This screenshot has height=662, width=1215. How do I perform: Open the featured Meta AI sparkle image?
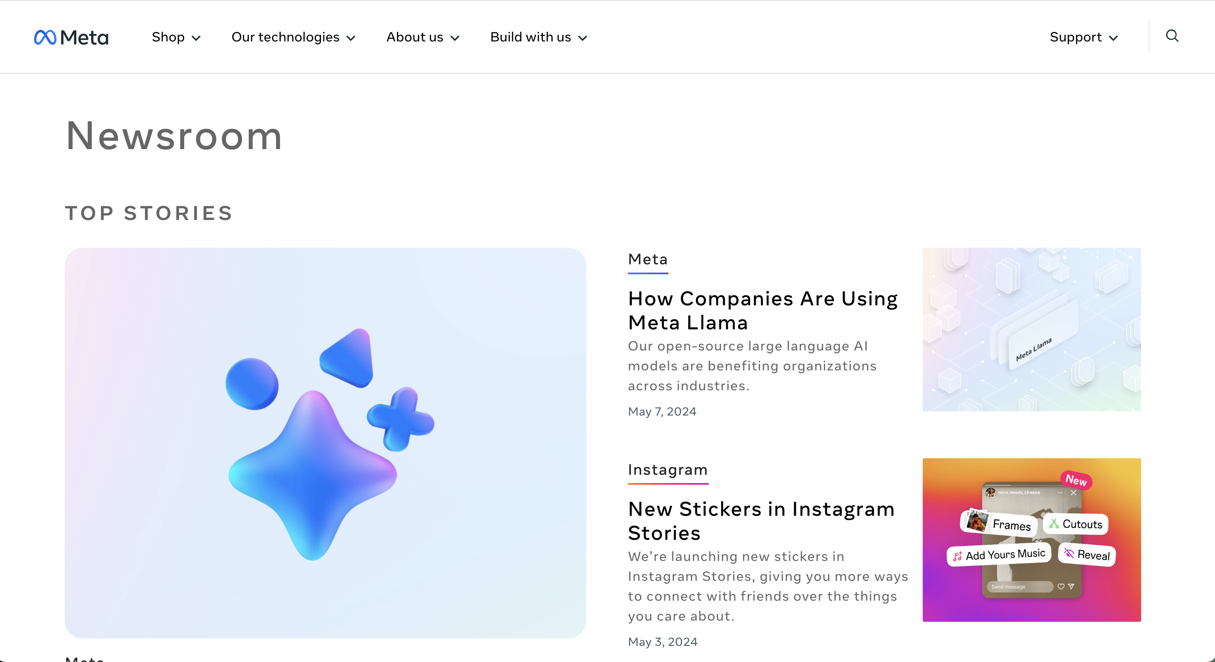click(326, 443)
